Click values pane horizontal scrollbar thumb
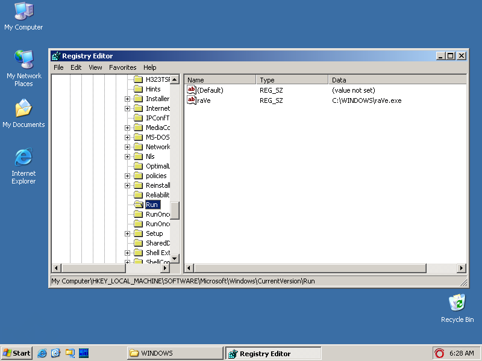482x361 pixels. (310, 268)
